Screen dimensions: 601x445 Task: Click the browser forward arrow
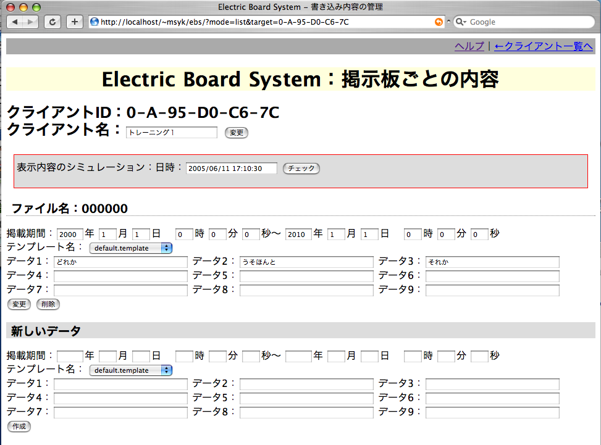tap(30, 22)
